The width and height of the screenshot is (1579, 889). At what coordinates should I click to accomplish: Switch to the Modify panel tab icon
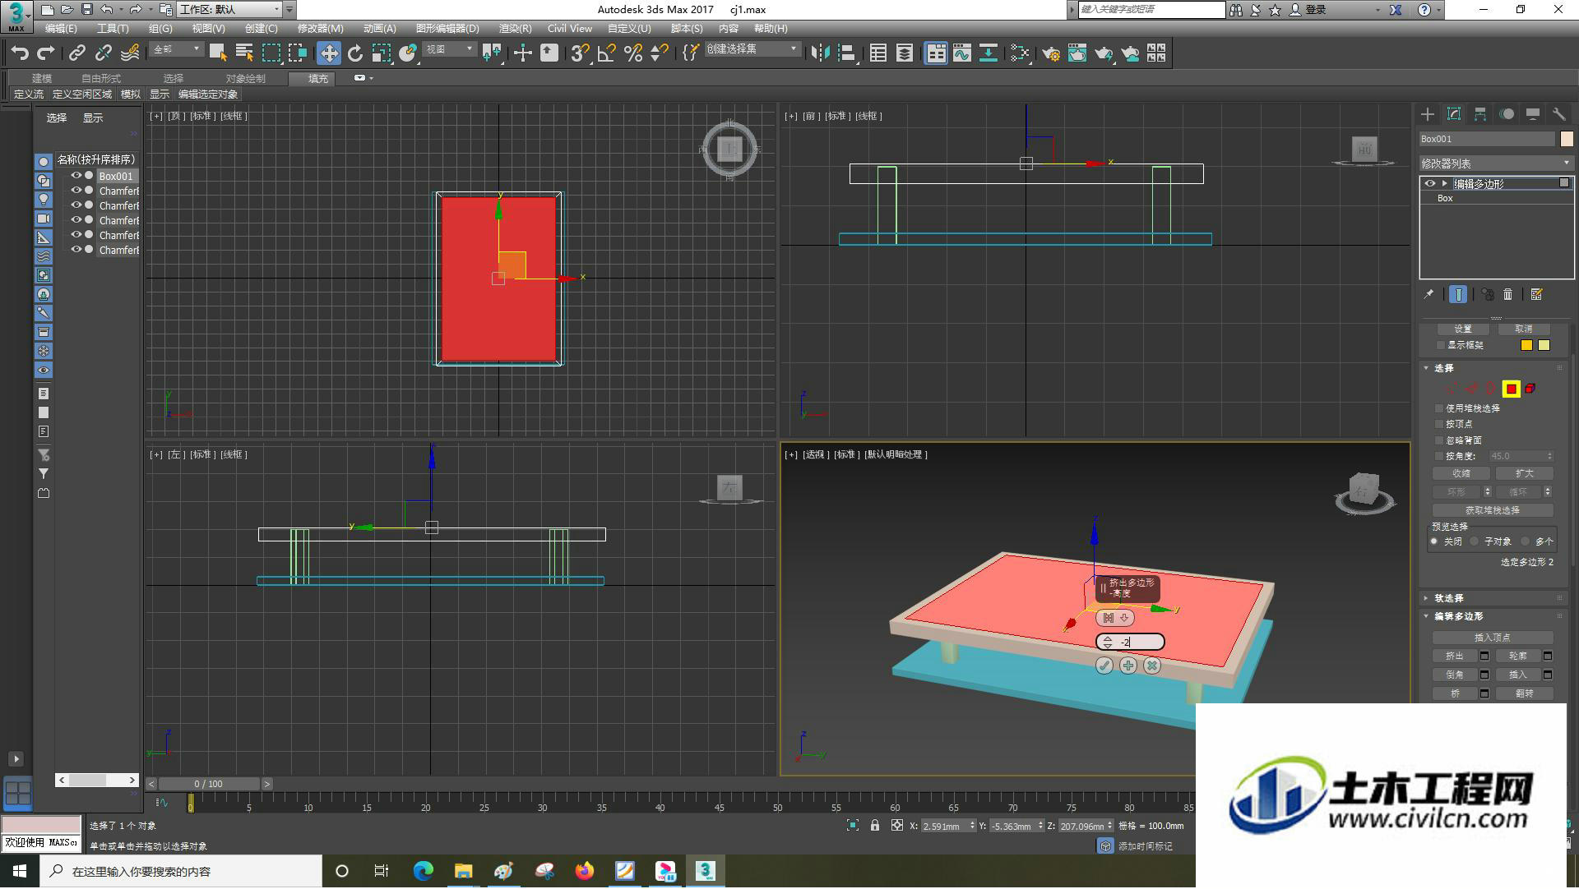[1454, 114]
